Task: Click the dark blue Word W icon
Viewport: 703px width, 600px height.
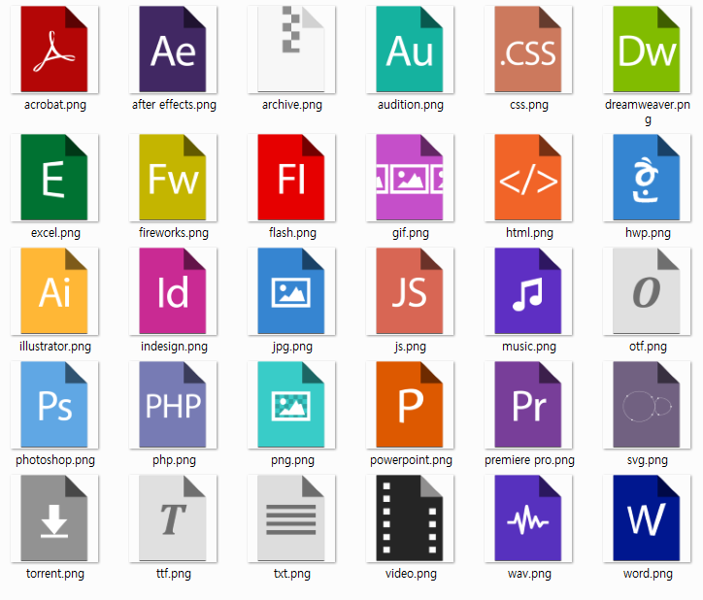Action: point(646,517)
